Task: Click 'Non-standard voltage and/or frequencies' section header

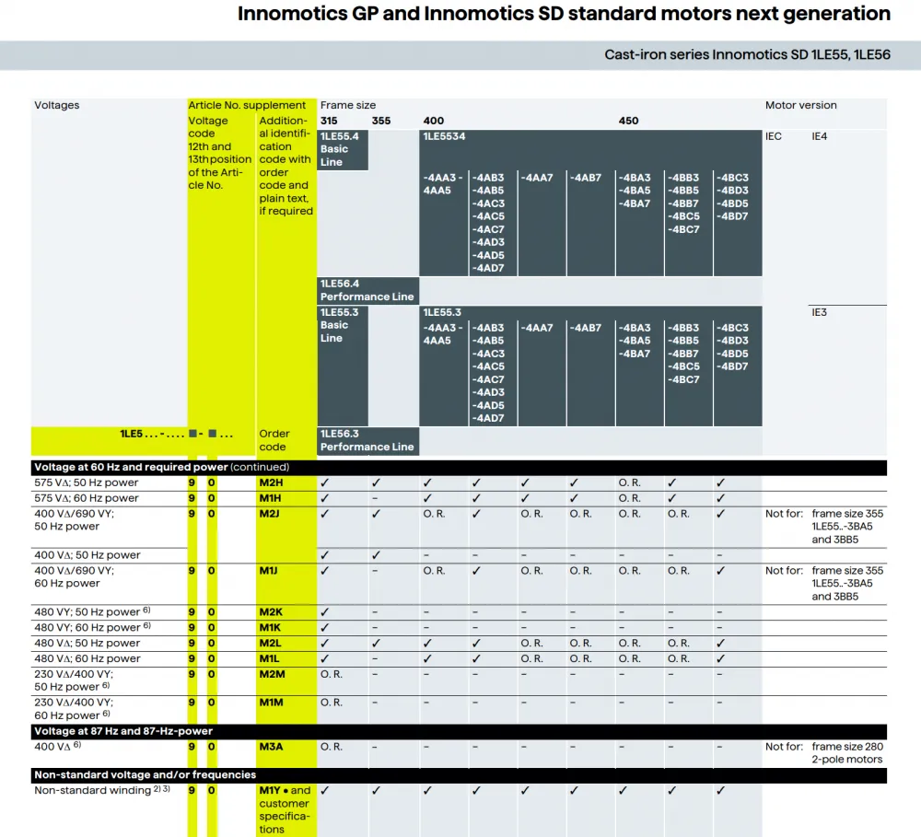Action: (x=146, y=775)
